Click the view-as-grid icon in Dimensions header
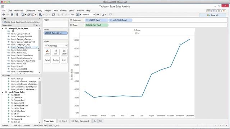The height and width of the screenshot is (129, 230). click(34, 25)
